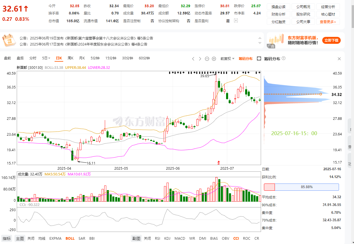Select SAR main chart indicator
The width and height of the screenshot is (354, 244).
(x=82, y=239)
